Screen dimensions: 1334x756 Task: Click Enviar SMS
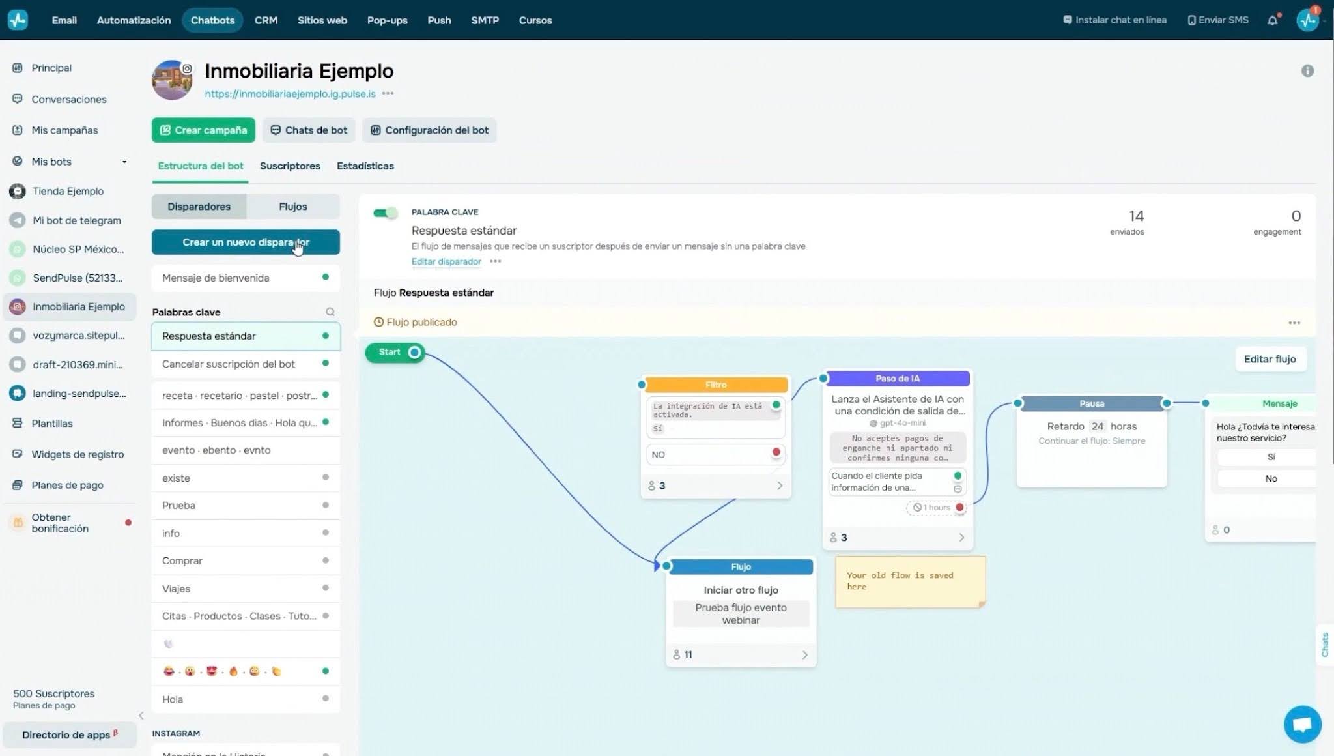tap(1218, 20)
